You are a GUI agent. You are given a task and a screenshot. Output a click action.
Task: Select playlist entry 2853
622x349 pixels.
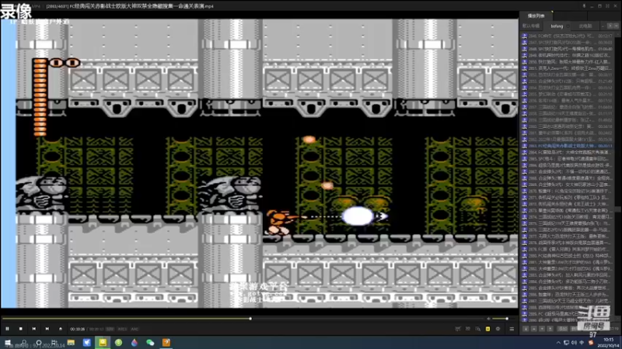coord(568,81)
